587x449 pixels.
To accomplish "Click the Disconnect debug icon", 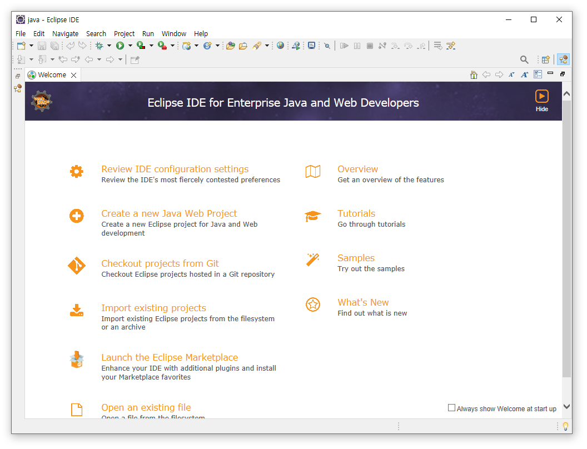I will pos(382,46).
